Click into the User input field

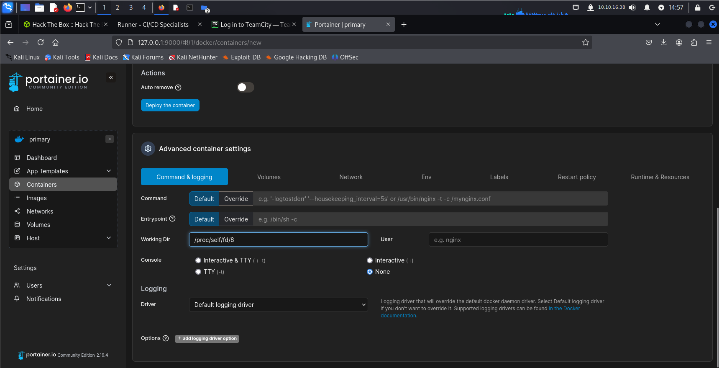pyautogui.click(x=518, y=240)
